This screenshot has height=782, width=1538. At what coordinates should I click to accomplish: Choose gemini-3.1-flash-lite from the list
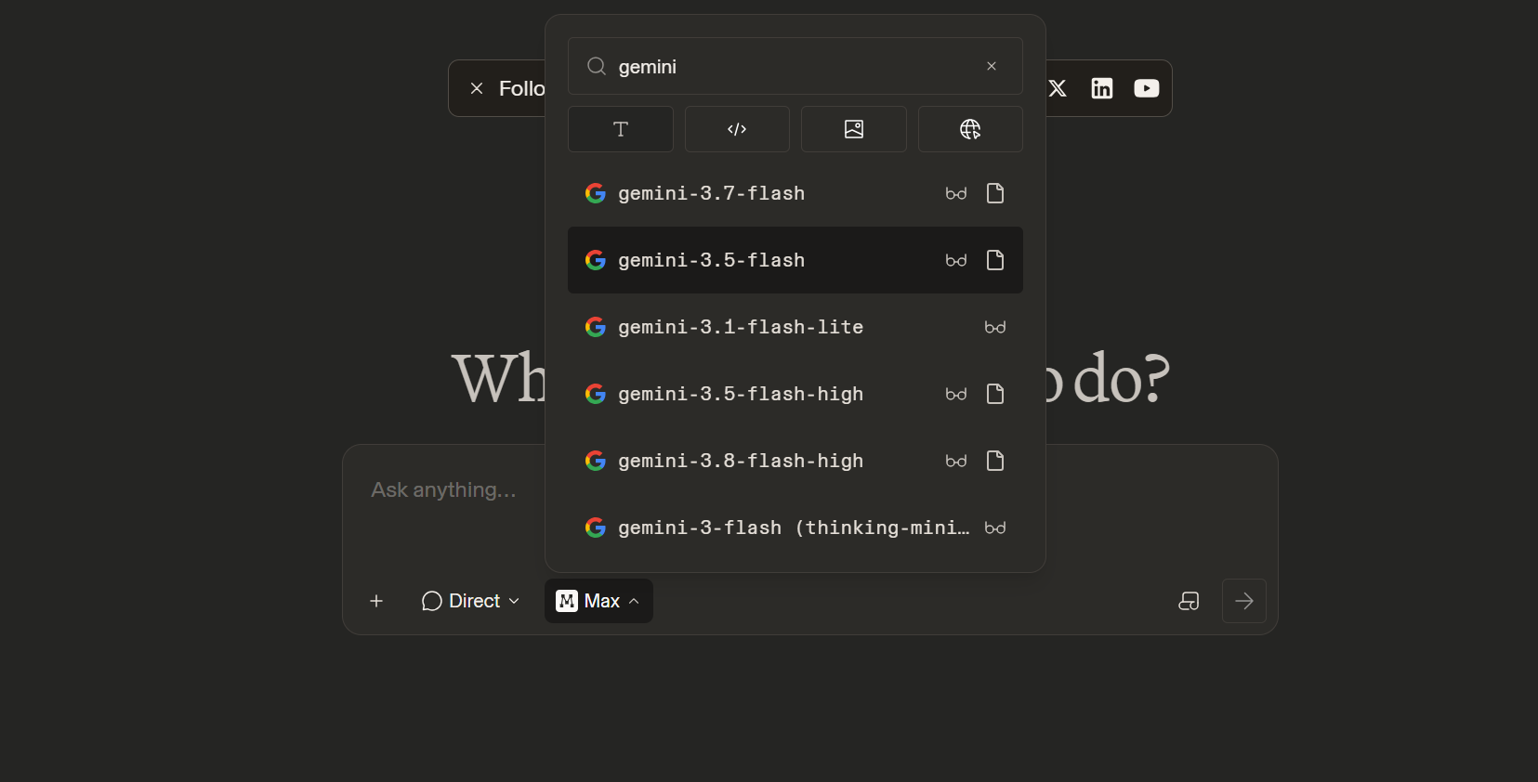[x=795, y=327]
